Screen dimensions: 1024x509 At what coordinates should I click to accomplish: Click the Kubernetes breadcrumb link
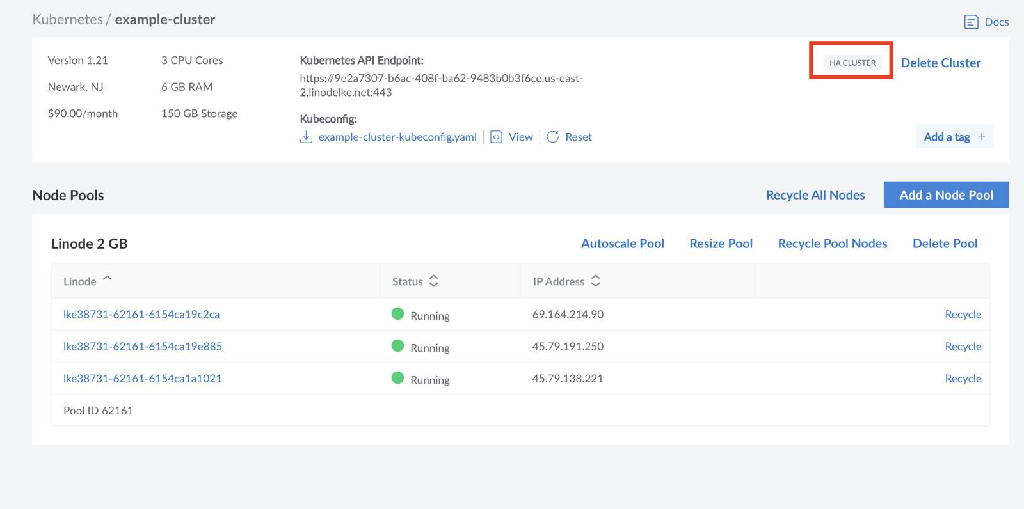point(67,19)
